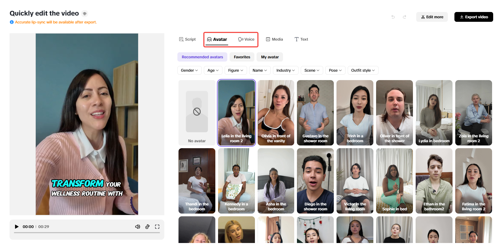
Task: Expand the Industry filter
Action: [x=285, y=70]
